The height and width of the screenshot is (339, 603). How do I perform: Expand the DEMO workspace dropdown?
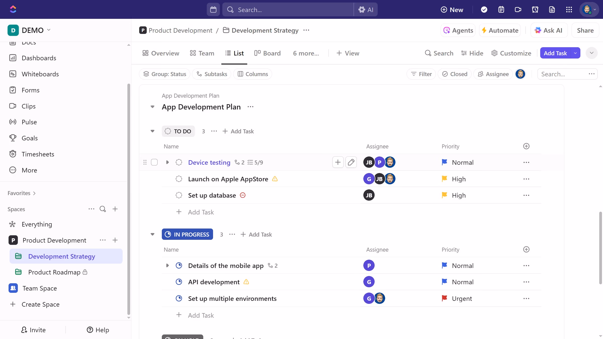(x=49, y=30)
